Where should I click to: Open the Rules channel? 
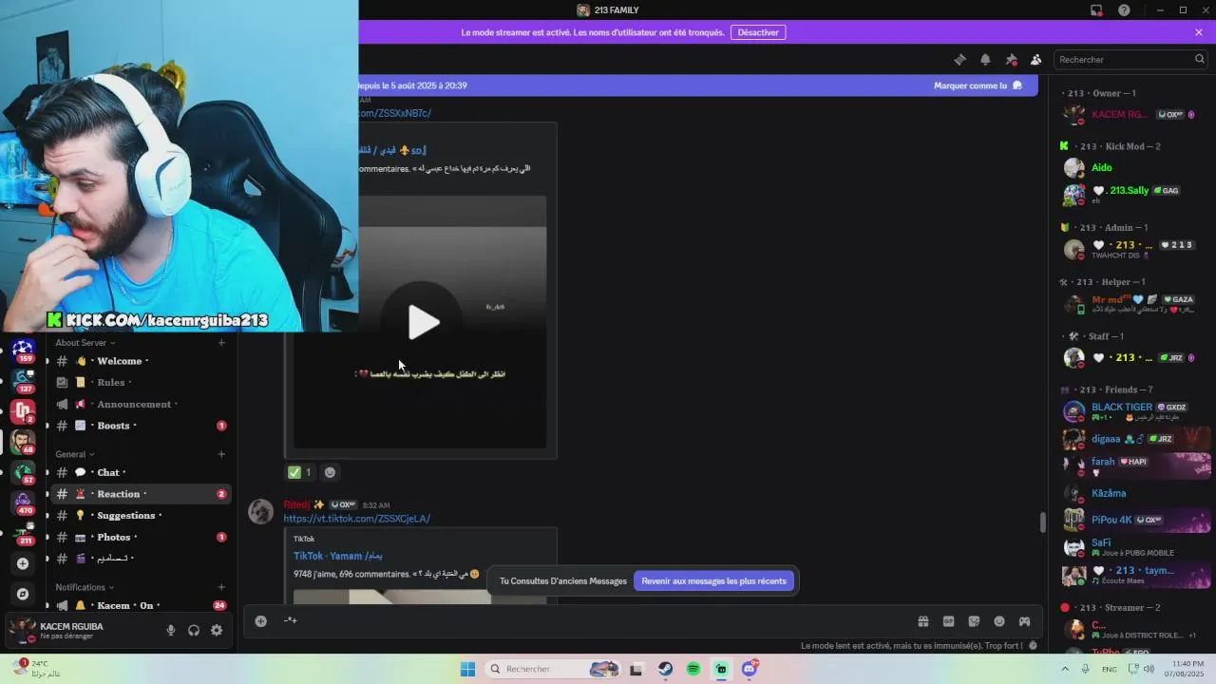141,383
